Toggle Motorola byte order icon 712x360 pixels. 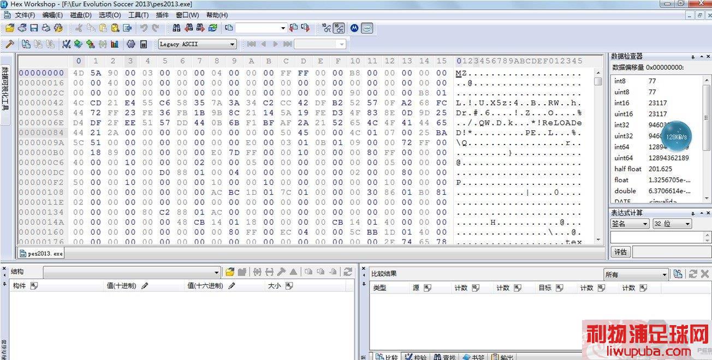pos(354,28)
